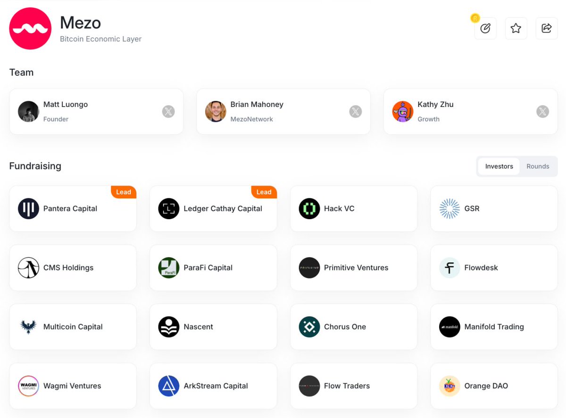Switch to the Rounds tab
This screenshot has height=418, width=566.
(x=538, y=166)
